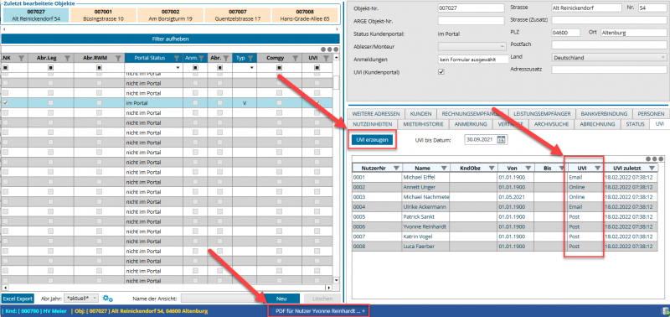
Task: Filter the NutzerNr column in UVI table
Action: pos(395,168)
